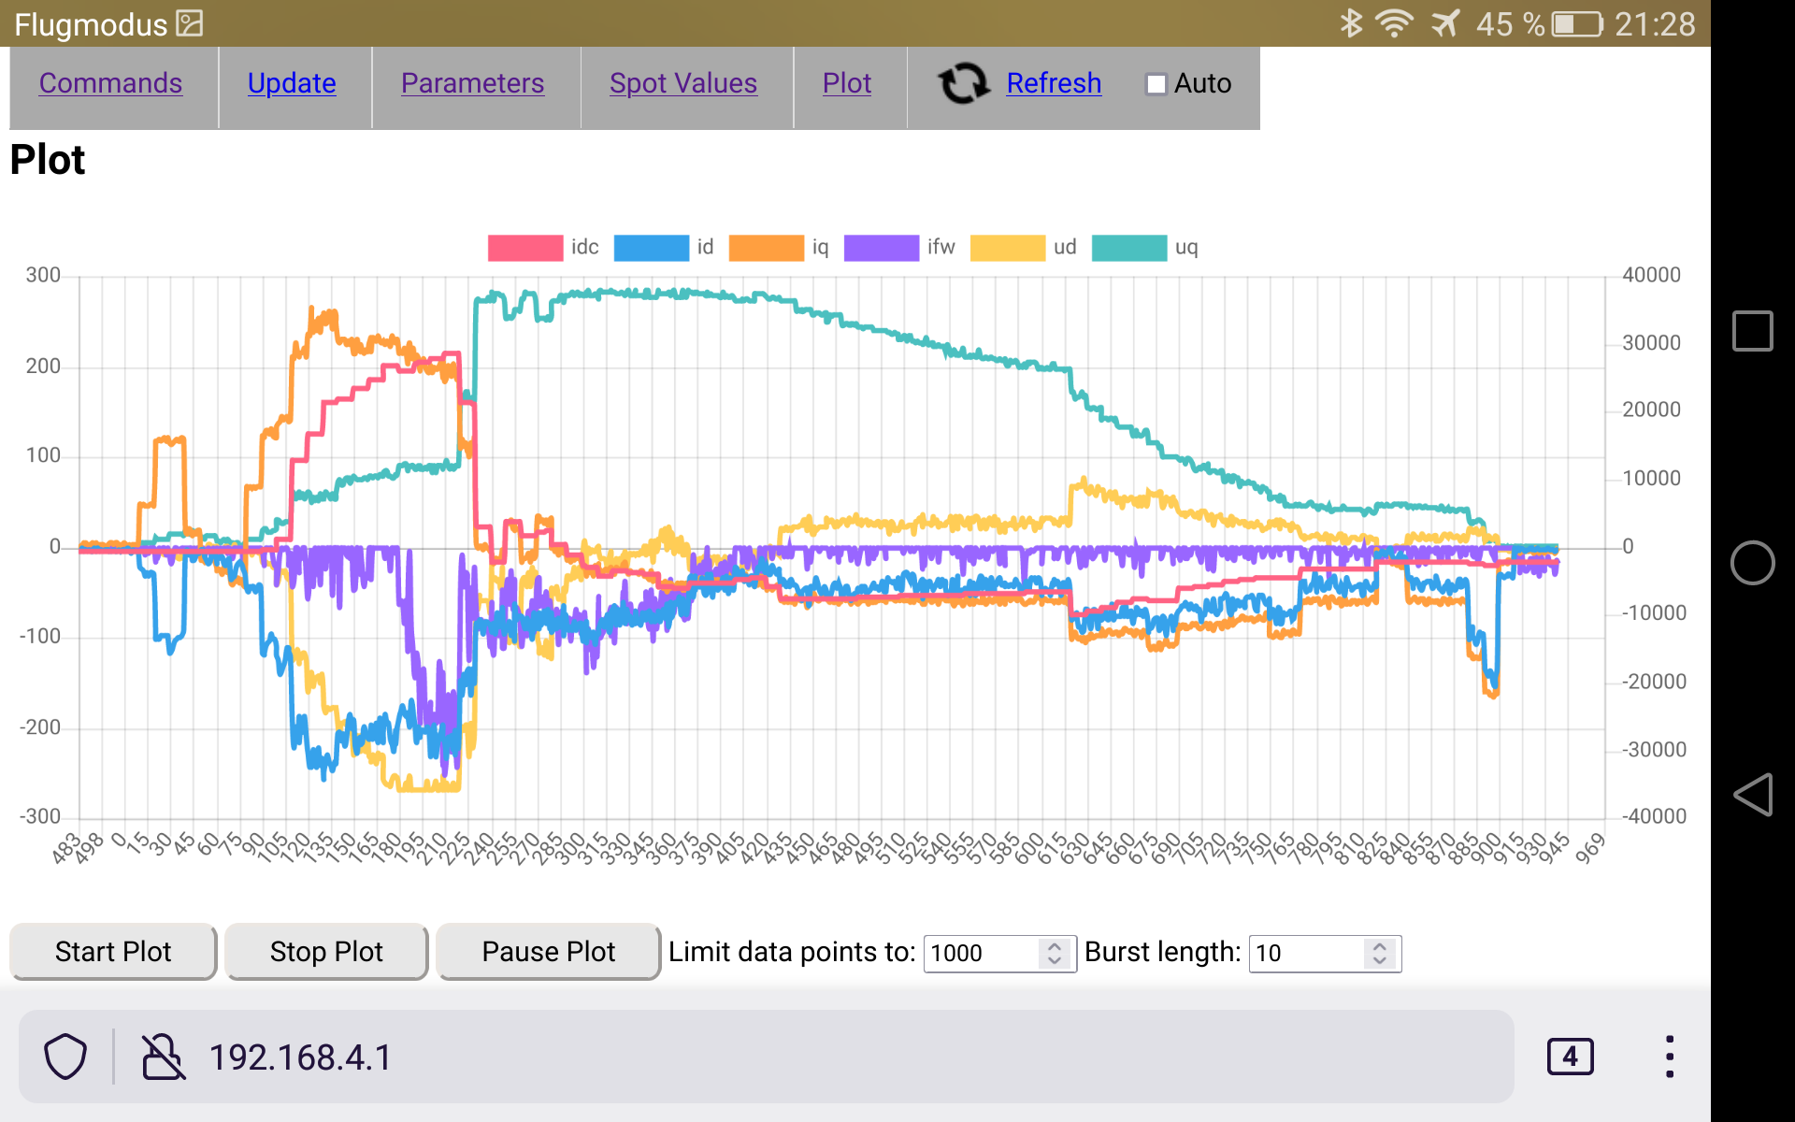Open the browser tabs counter
Image resolution: width=1795 pixels, height=1122 pixels.
(x=1570, y=1057)
